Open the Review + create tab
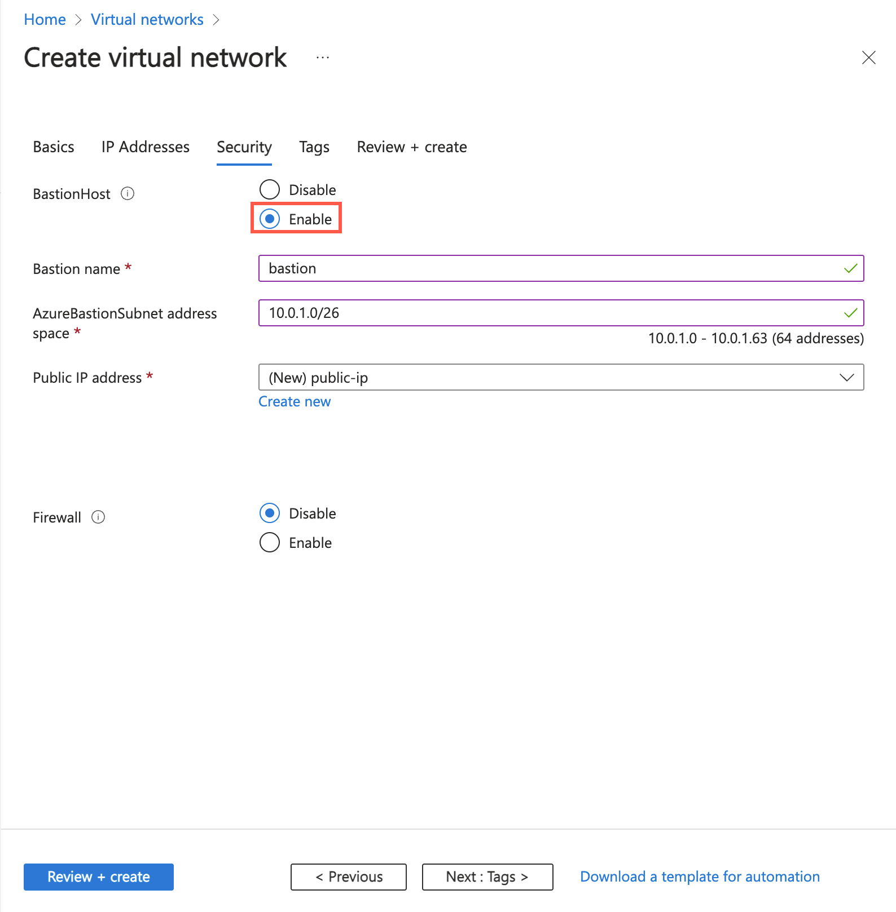 [411, 147]
